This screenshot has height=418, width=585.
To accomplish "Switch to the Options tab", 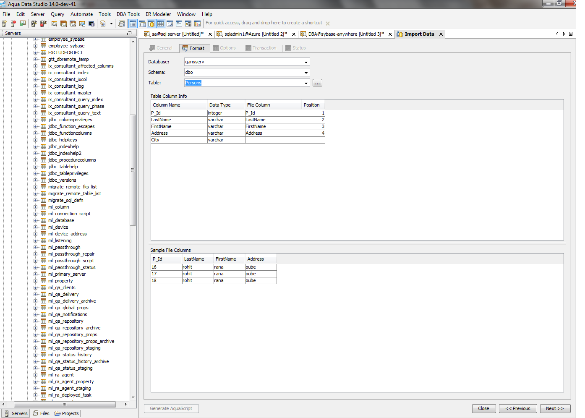I will (224, 48).
